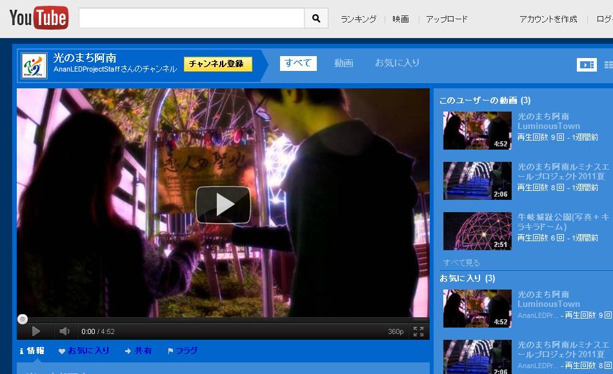
Task: Select the すべて tab
Action: [298, 63]
